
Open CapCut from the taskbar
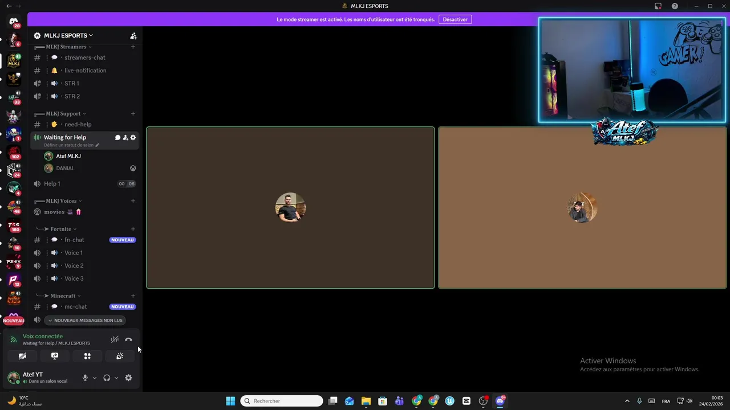click(x=467, y=401)
